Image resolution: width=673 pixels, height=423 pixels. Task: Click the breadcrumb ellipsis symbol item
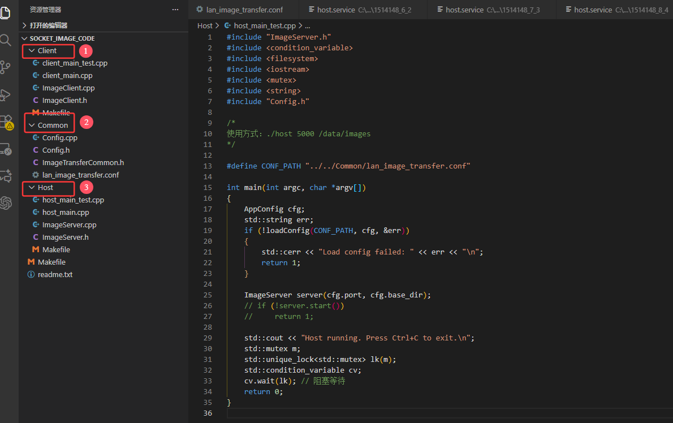307,26
